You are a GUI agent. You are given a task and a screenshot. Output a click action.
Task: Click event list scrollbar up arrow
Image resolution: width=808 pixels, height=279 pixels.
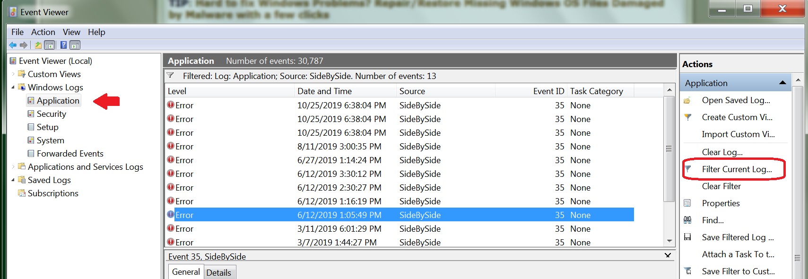coord(669,90)
